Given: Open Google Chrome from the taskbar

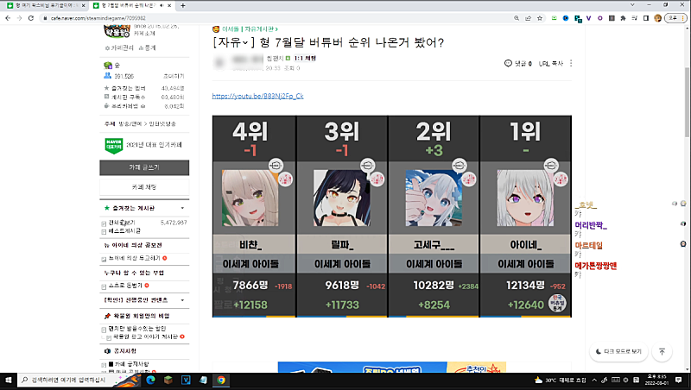Looking at the screenshot, I should 221,380.
